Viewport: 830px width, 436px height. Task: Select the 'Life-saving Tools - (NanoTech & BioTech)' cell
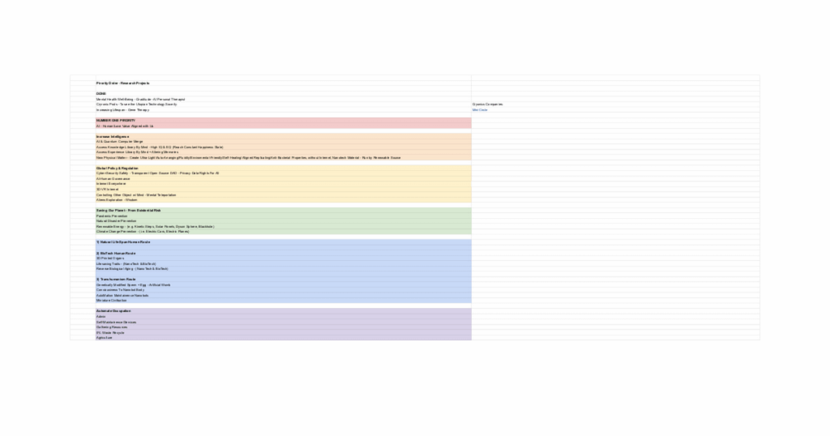click(283, 263)
